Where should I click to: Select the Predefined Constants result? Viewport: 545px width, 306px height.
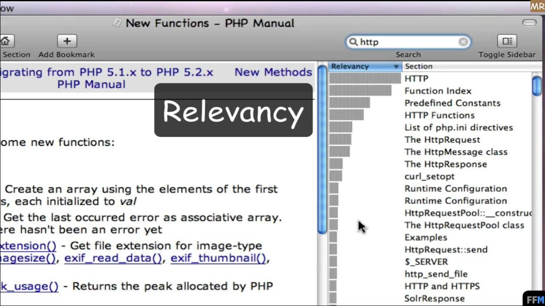[x=452, y=103]
